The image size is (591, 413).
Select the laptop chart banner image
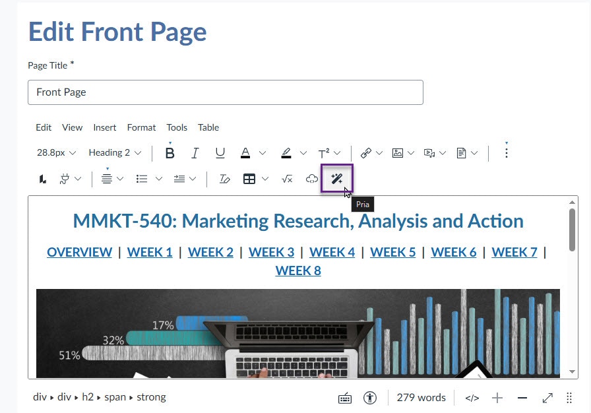tap(298, 333)
